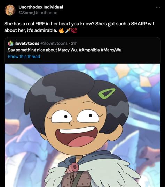Screen dimensions: 165x187
Task: Open the @ilovetvtoons handle
Action: [54, 43]
